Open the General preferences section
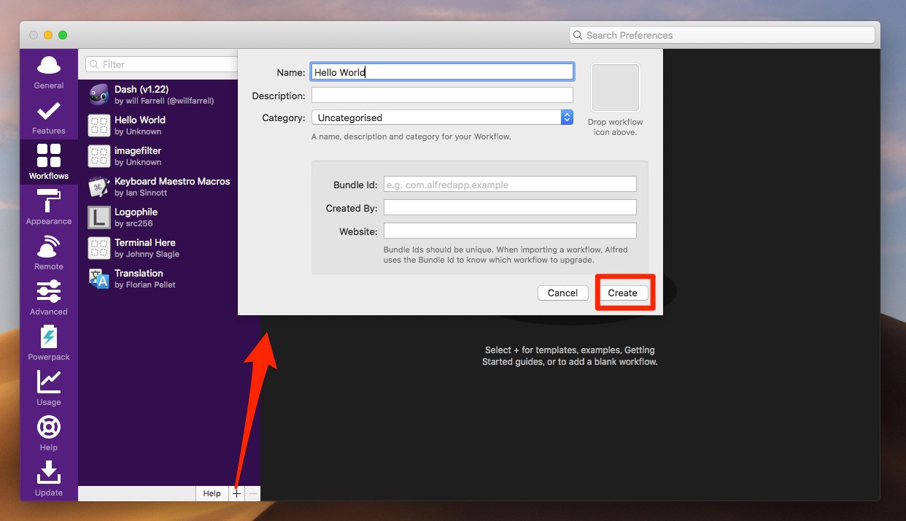Screen dimensions: 906x521 tap(49, 72)
